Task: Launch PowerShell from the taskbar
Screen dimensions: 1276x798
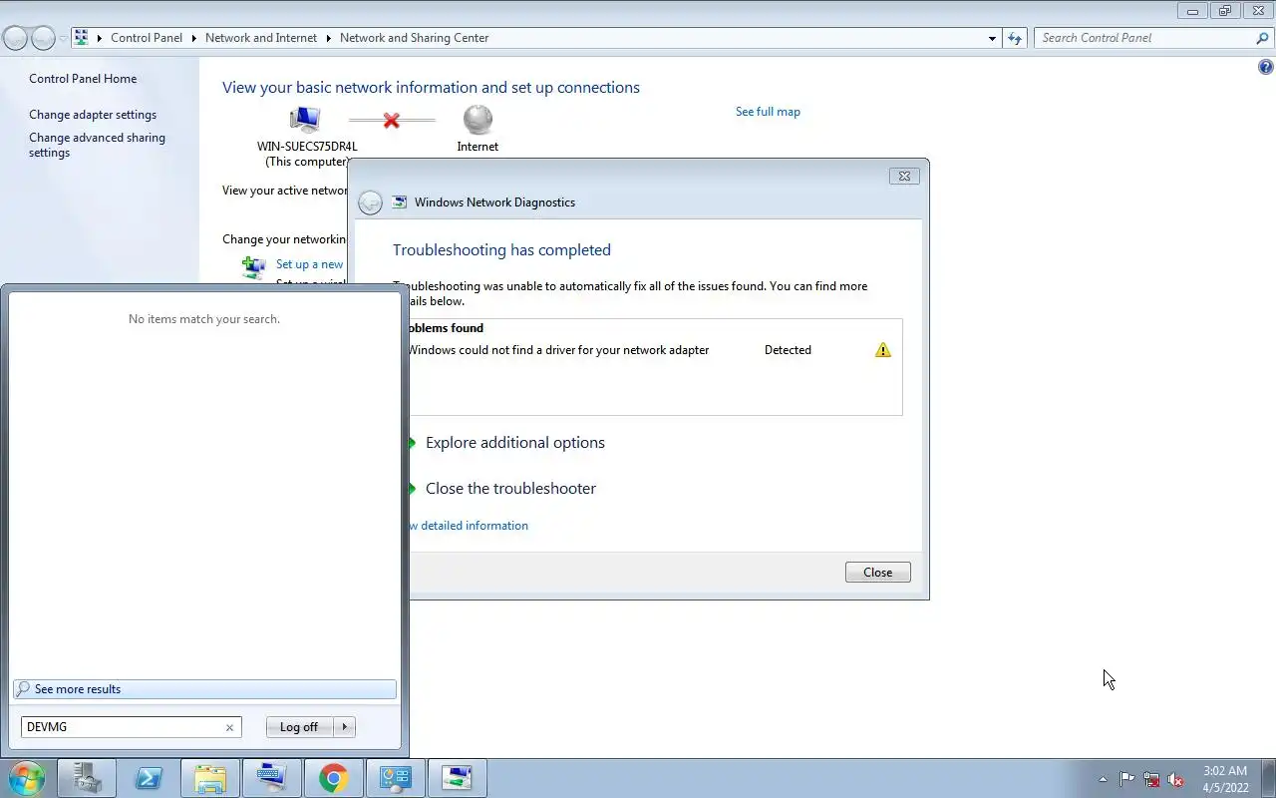Action: tap(149, 777)
